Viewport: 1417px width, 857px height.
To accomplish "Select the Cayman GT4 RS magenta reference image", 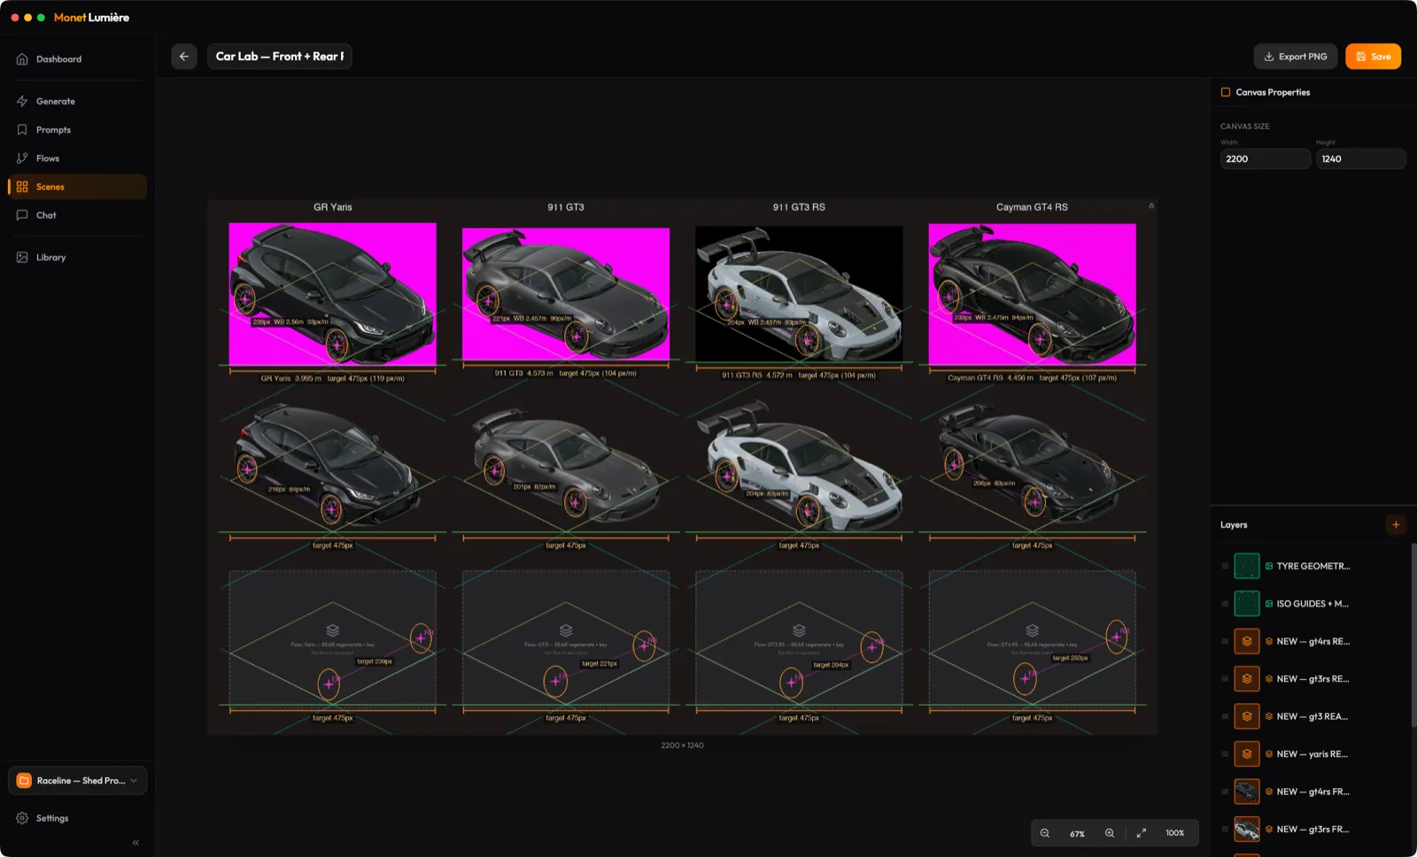I will (x=1032, y=294).
